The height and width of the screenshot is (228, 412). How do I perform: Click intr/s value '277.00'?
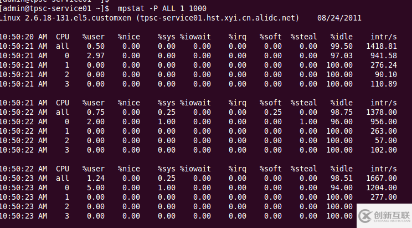(x=384, y=197)
